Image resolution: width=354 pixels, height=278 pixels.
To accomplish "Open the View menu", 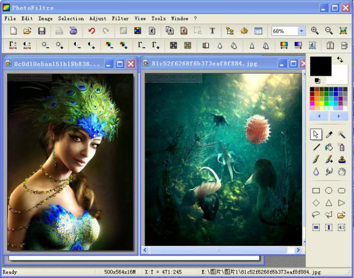I will click(x=140, y=19).
